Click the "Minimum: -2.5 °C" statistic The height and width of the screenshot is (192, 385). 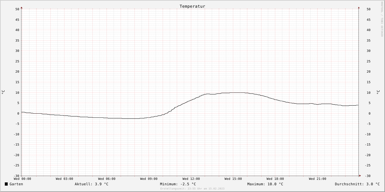(x=178, y=184)
